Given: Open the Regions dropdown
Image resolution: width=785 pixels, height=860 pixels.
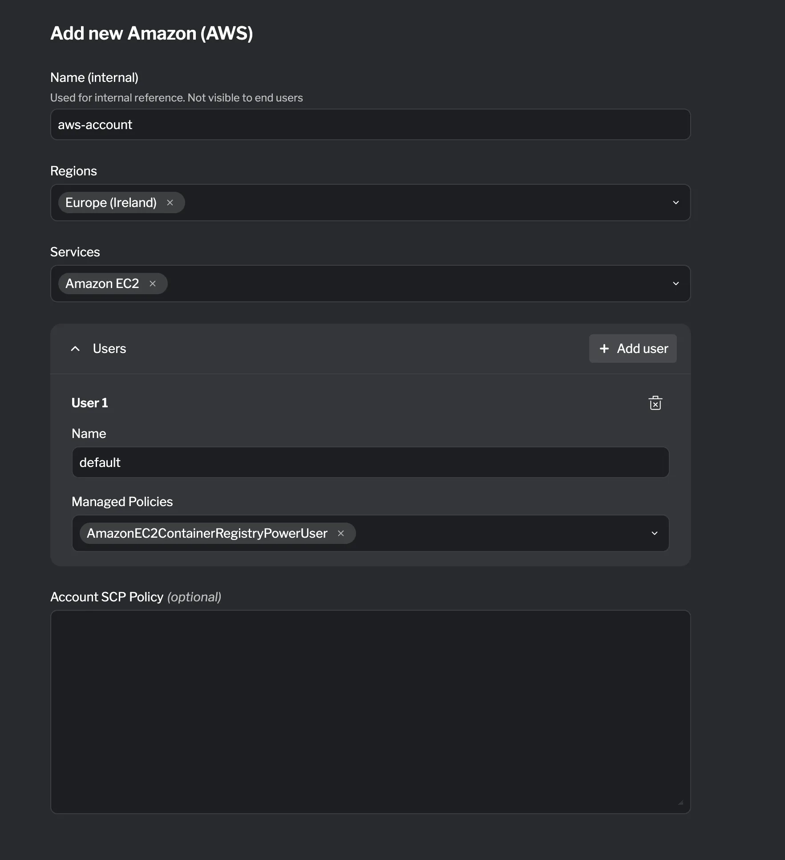Looking at the screenshot, I should pos(676,203).
